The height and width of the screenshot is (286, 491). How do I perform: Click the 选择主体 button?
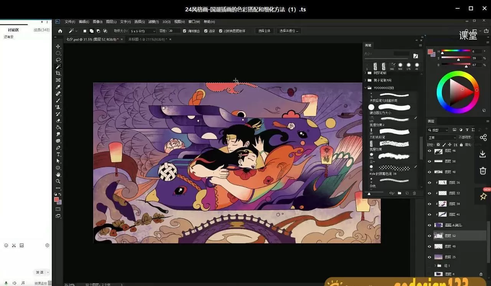click(264, 31)
